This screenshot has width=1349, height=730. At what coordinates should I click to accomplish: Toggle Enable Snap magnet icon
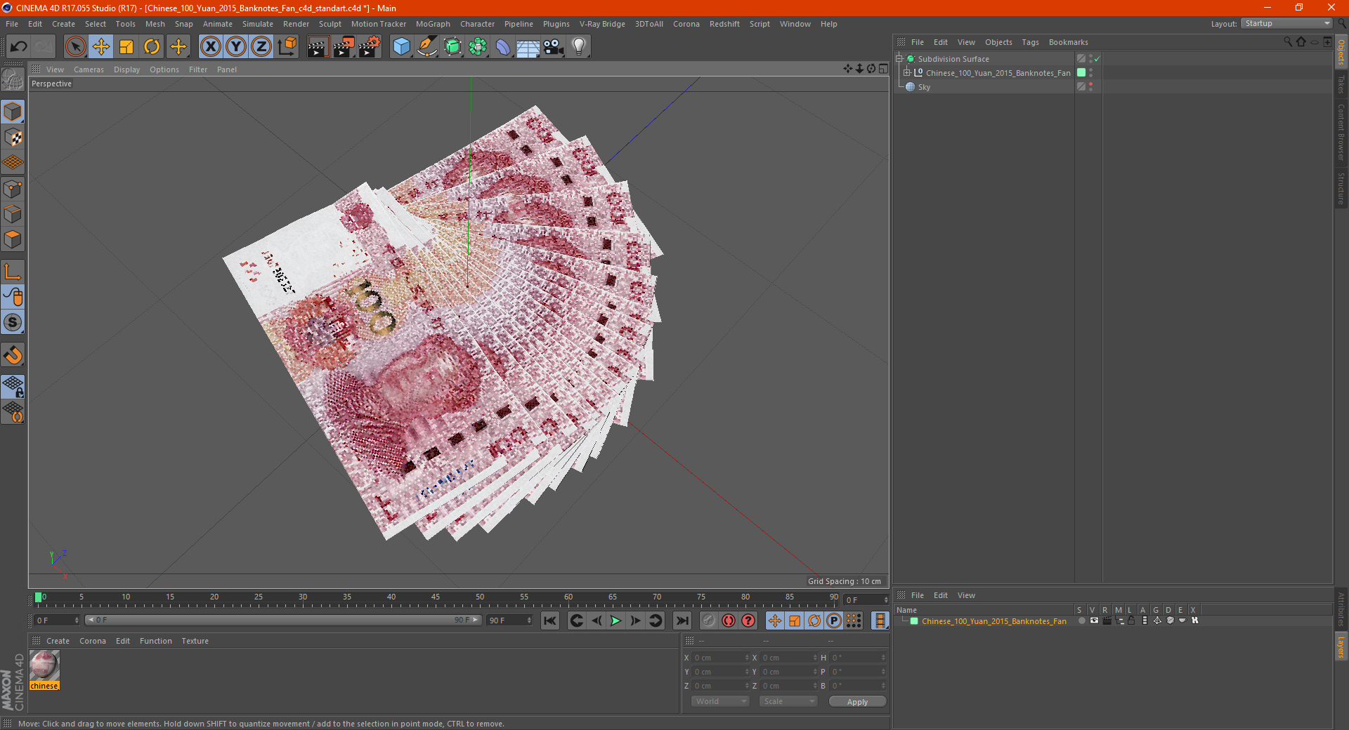[13, 355]
